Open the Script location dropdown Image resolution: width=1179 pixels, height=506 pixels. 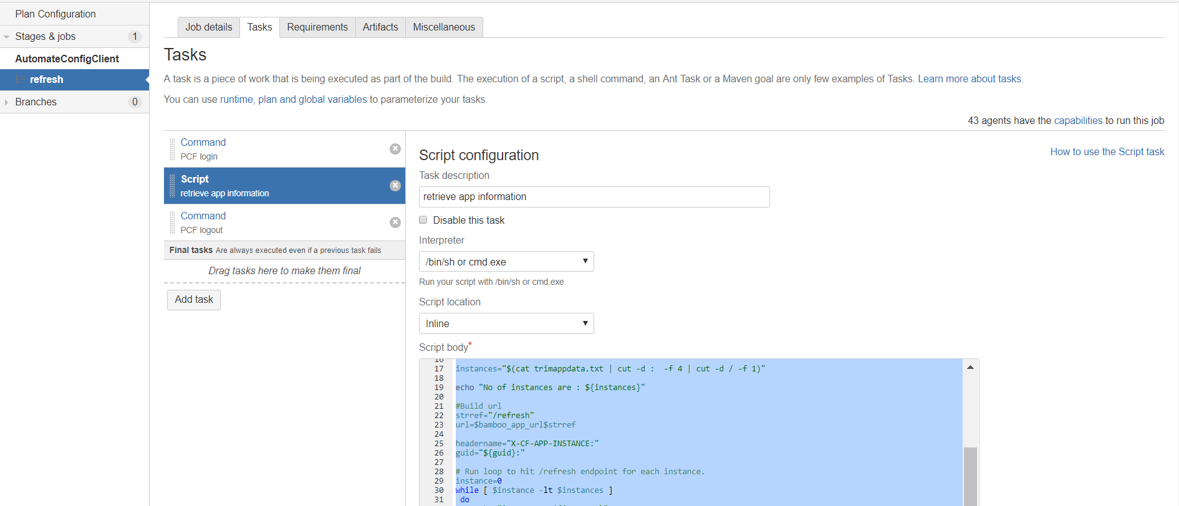[x=506, y=323]
